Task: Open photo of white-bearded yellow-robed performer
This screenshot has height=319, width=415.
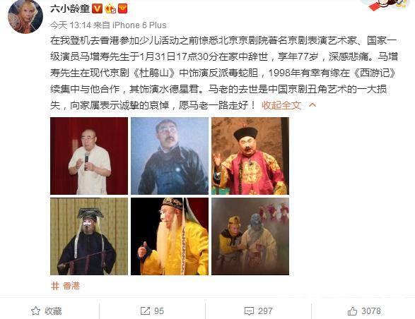Action: [170, 236]
